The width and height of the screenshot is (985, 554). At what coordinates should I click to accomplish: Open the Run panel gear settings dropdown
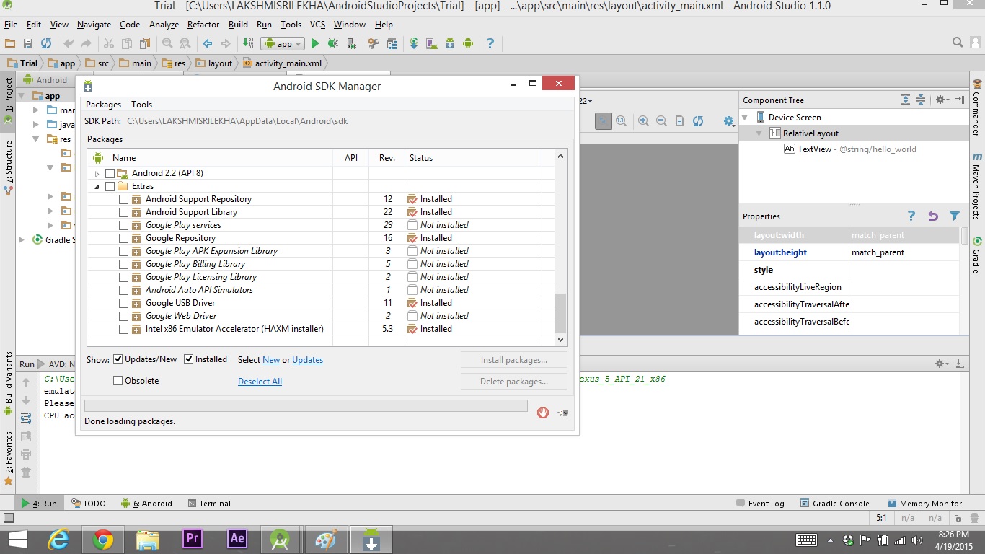[x=940, y=364]
